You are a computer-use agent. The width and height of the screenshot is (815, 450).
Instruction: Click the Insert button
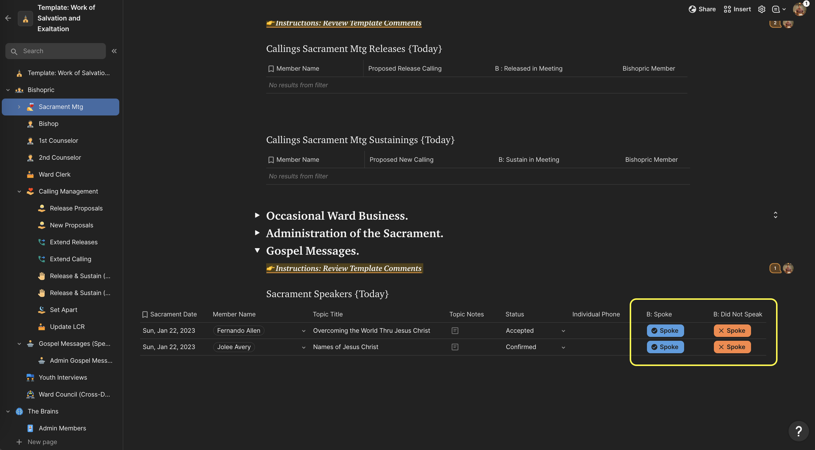[737, 9]
